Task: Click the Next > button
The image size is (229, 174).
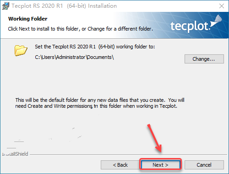Action: point(160,165)
